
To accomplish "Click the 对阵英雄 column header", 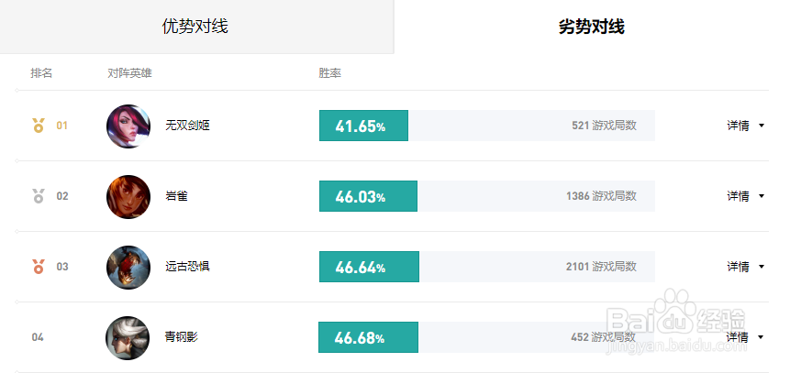I will point(129,73).
